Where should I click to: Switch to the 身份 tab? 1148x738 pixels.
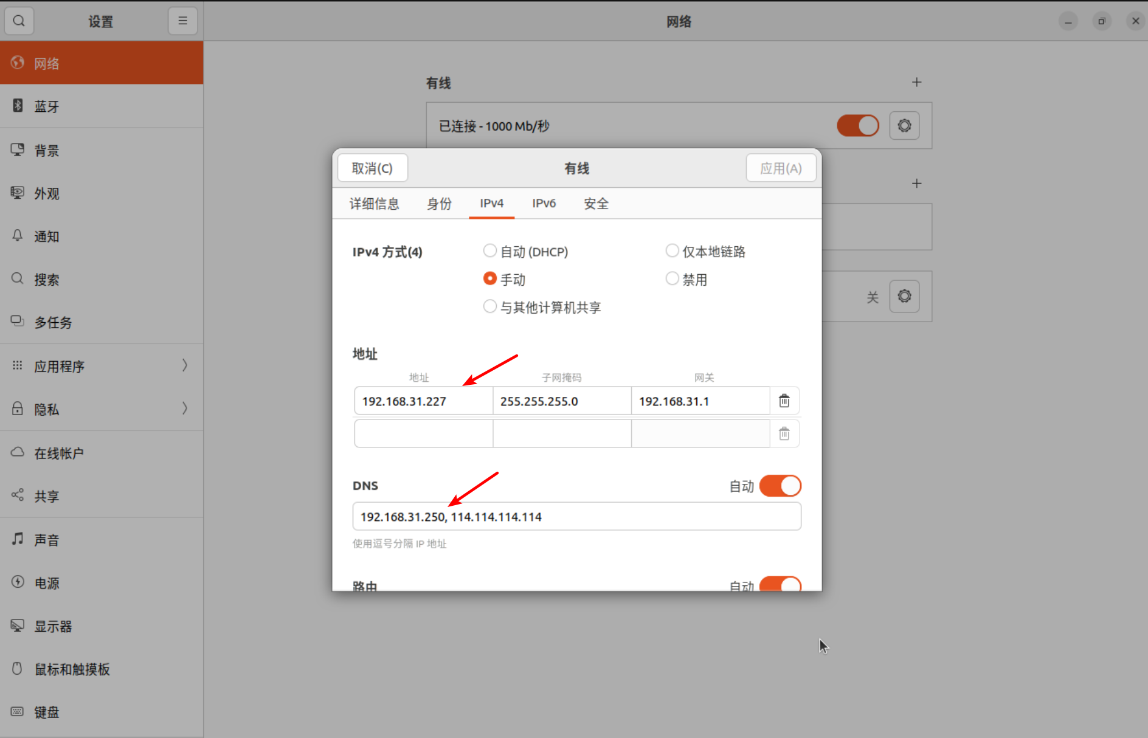click(440, 203)
